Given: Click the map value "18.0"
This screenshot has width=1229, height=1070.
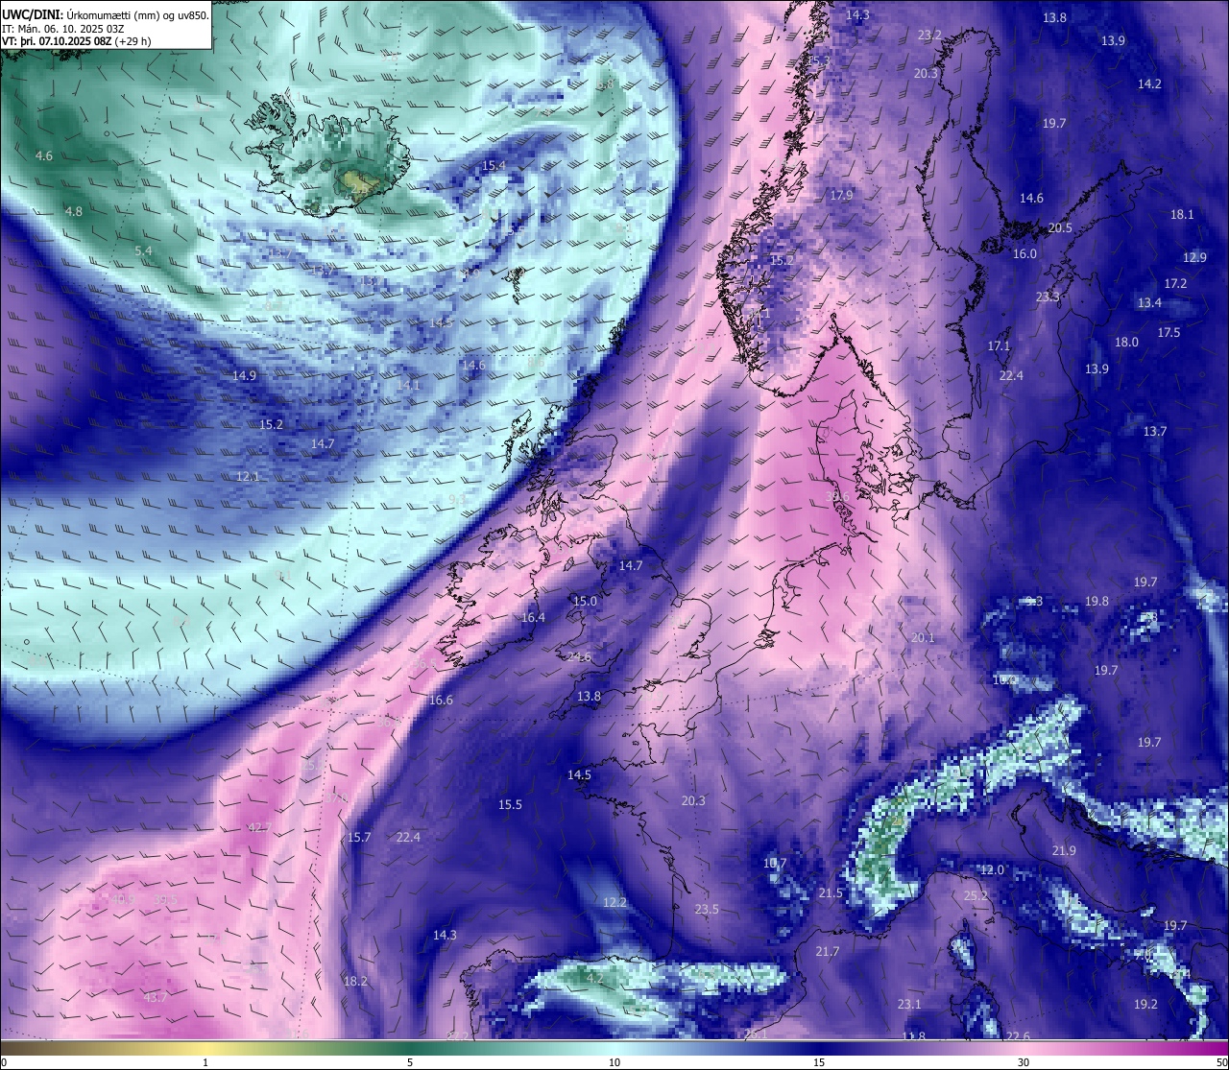Looking at the screenshot, I should click(x=1126, y=342).
